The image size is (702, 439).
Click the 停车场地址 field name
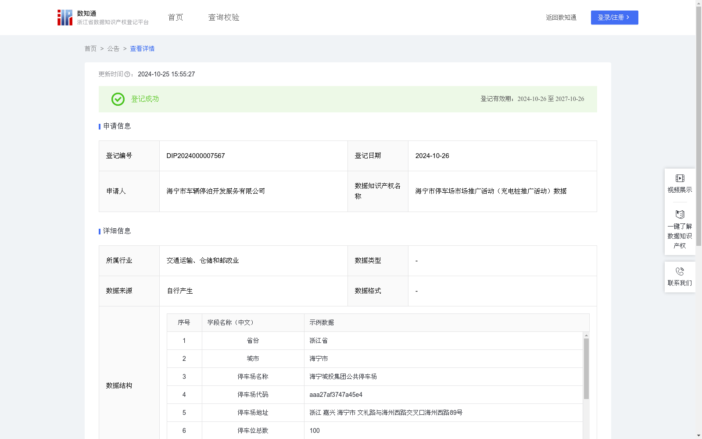click(x=253, y=413)
